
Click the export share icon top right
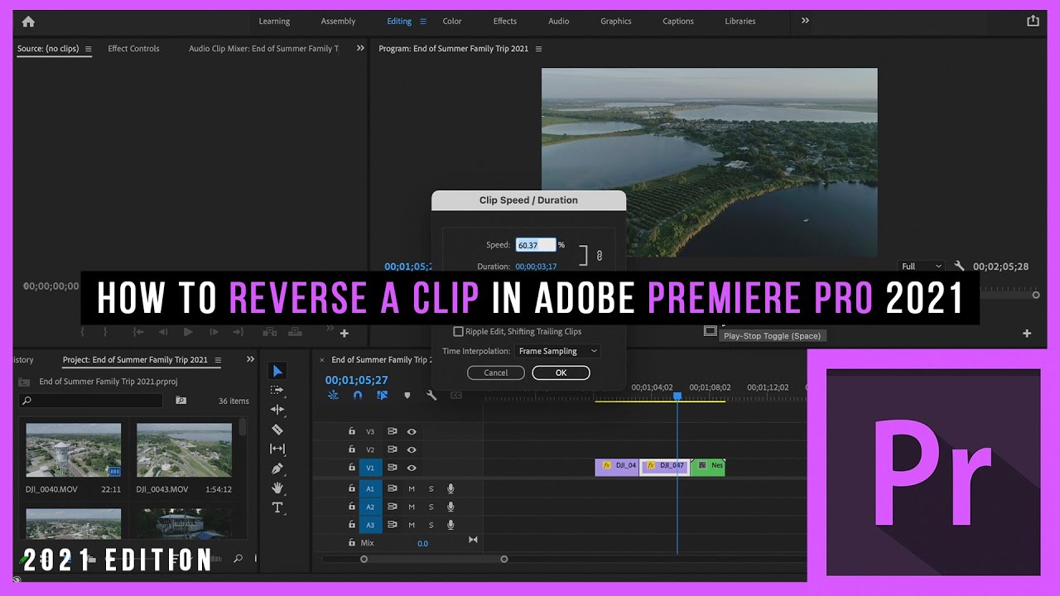click(1033, 22)
